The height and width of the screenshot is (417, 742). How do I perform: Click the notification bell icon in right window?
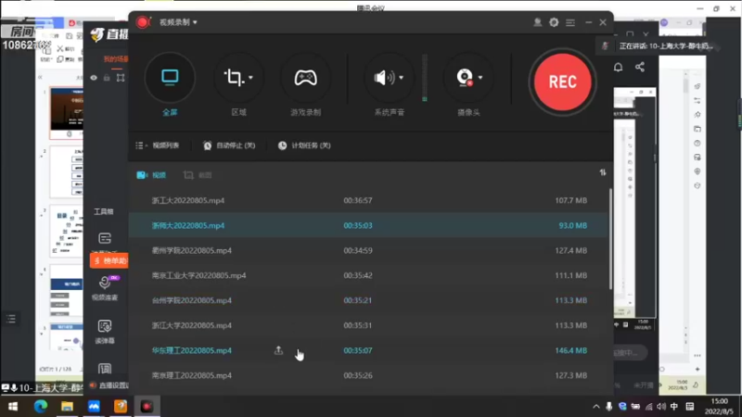click(x=618, y=67)
